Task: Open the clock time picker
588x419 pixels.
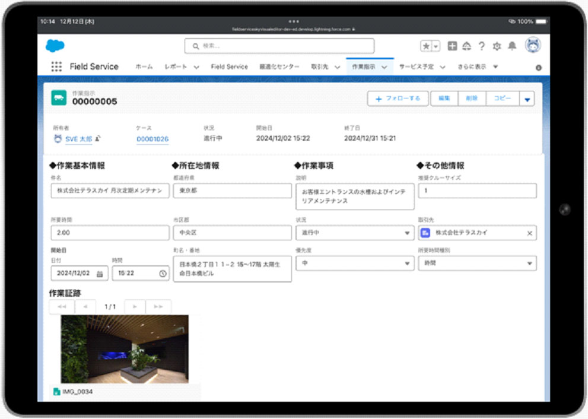Action: (x=163, y=274)
